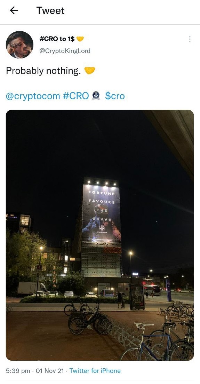Click the astronaut emoji after #CRO

[x=96, y=96]
